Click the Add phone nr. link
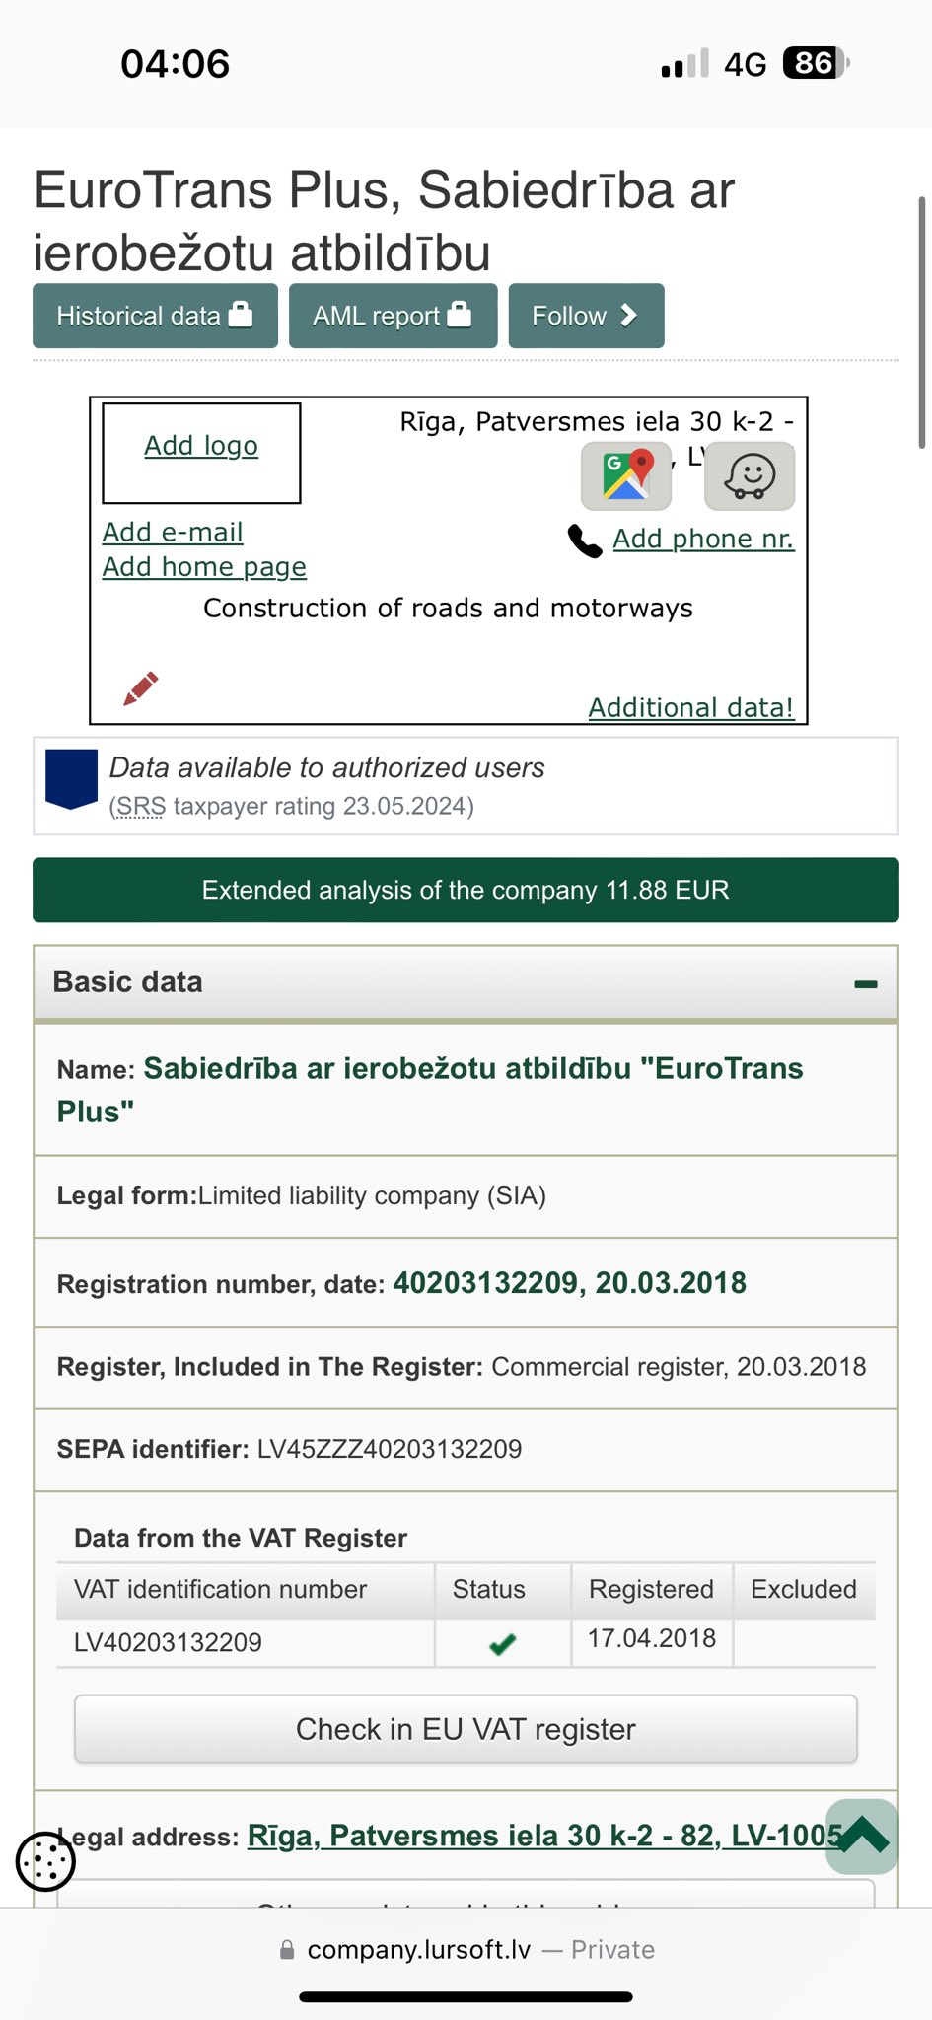 tap(703, 539)
